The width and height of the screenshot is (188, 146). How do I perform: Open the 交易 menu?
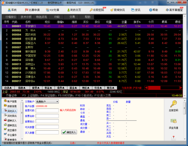[x=71, y=17]
